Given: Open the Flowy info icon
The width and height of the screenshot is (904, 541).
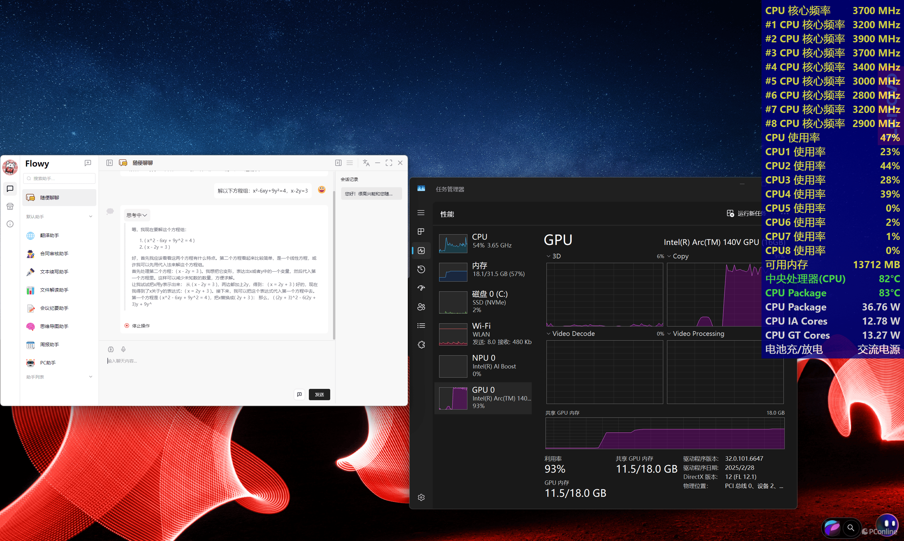Looking at the screenshot, I should (10, 224).
